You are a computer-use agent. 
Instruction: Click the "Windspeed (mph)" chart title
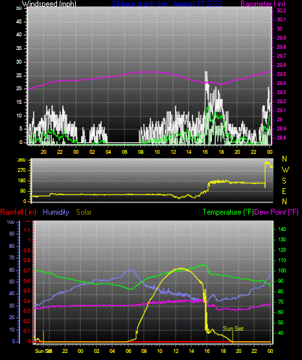pyautogui.click(x=49, y=4)
